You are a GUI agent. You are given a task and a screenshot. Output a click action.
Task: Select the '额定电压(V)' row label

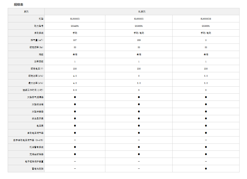click(37, 69)
